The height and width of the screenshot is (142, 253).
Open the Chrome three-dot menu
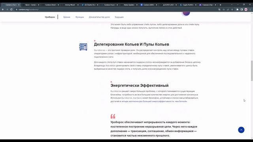[250, 9]
